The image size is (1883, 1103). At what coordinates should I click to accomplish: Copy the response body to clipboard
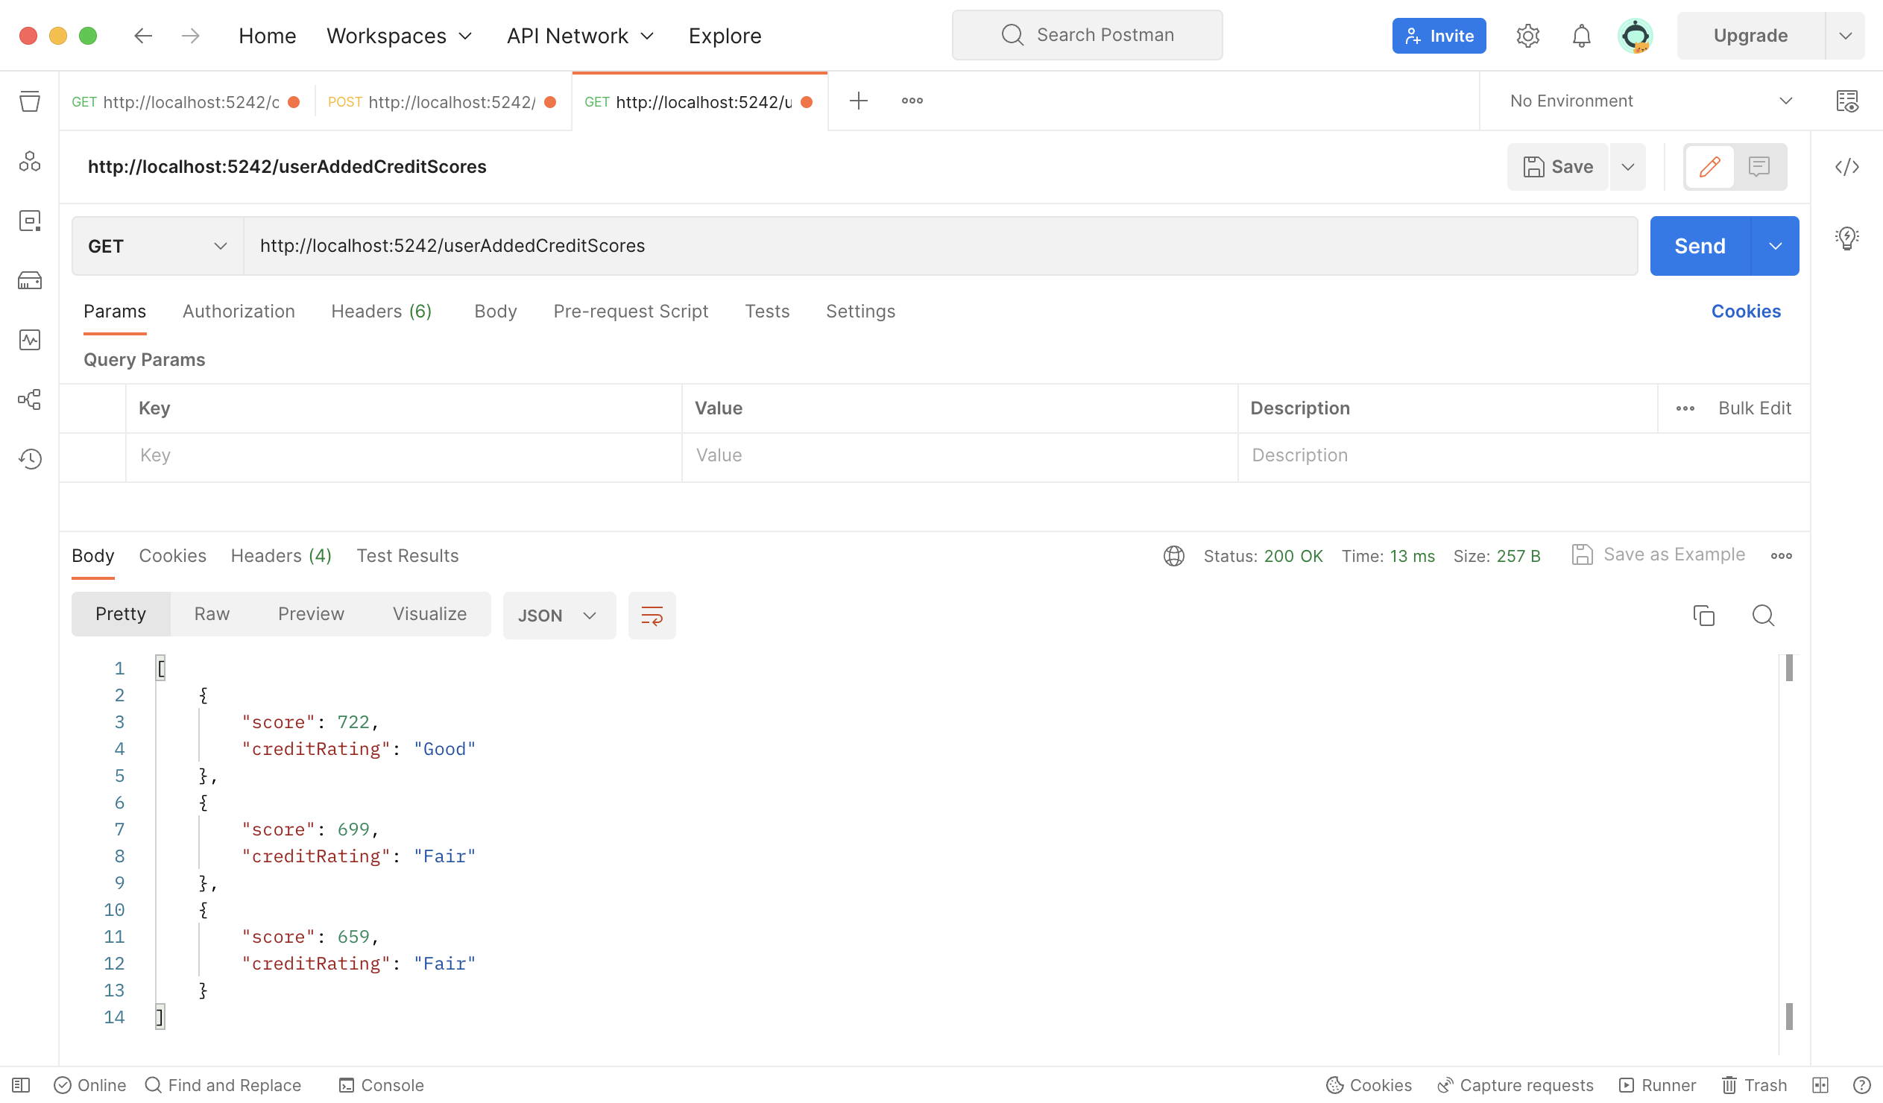click(1704, 615)
